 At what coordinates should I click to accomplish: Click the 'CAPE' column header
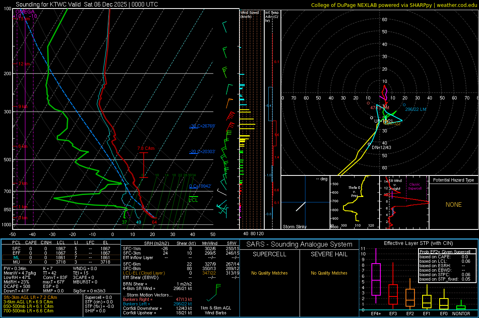31,242
